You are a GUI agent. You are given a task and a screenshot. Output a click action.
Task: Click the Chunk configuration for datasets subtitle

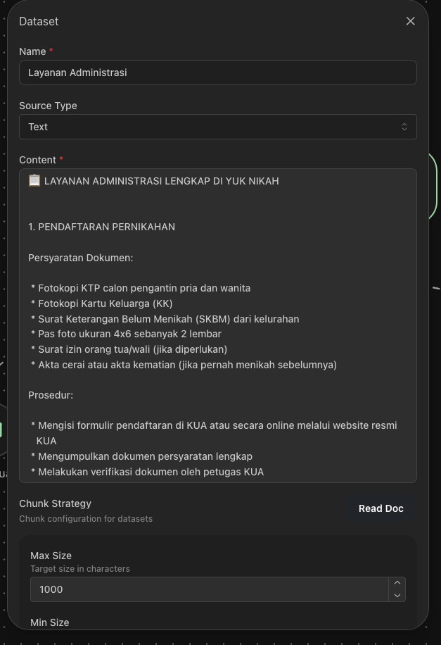click(x=86, y=518)
